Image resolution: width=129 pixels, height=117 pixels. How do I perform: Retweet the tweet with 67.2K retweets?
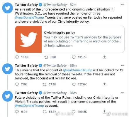[x=45, y=84]
